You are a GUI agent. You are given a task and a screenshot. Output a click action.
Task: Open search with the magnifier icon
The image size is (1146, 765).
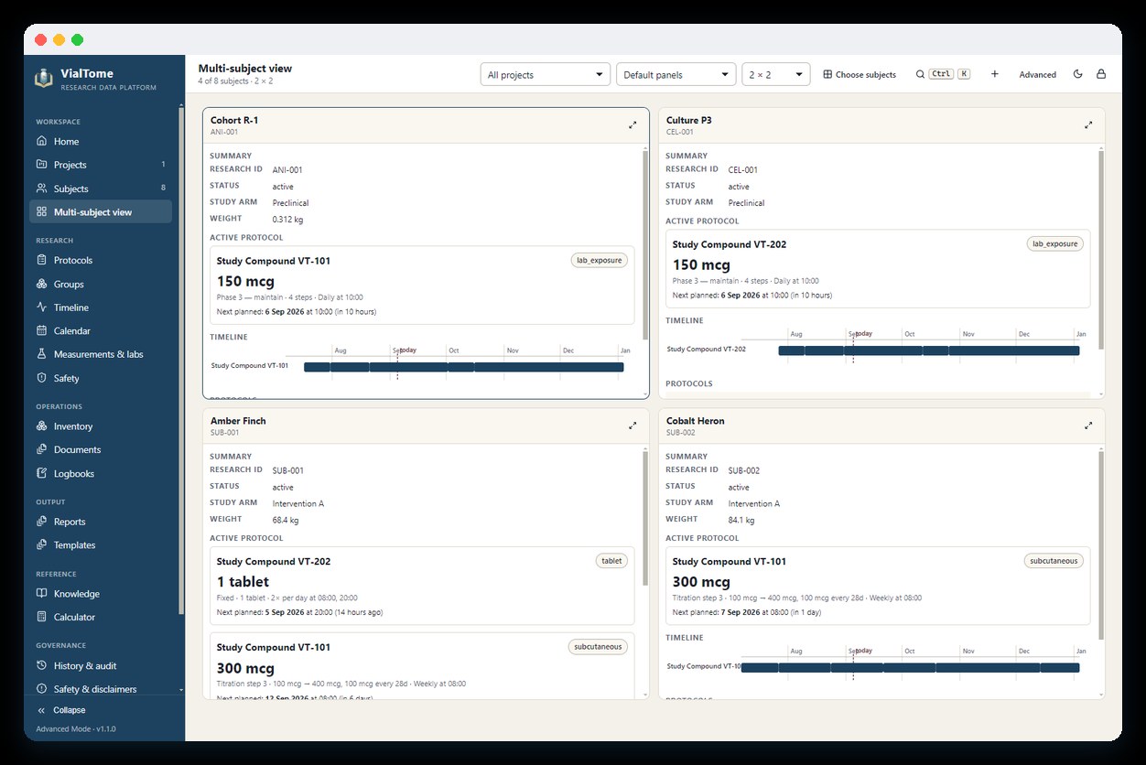[x=920, y=74]
